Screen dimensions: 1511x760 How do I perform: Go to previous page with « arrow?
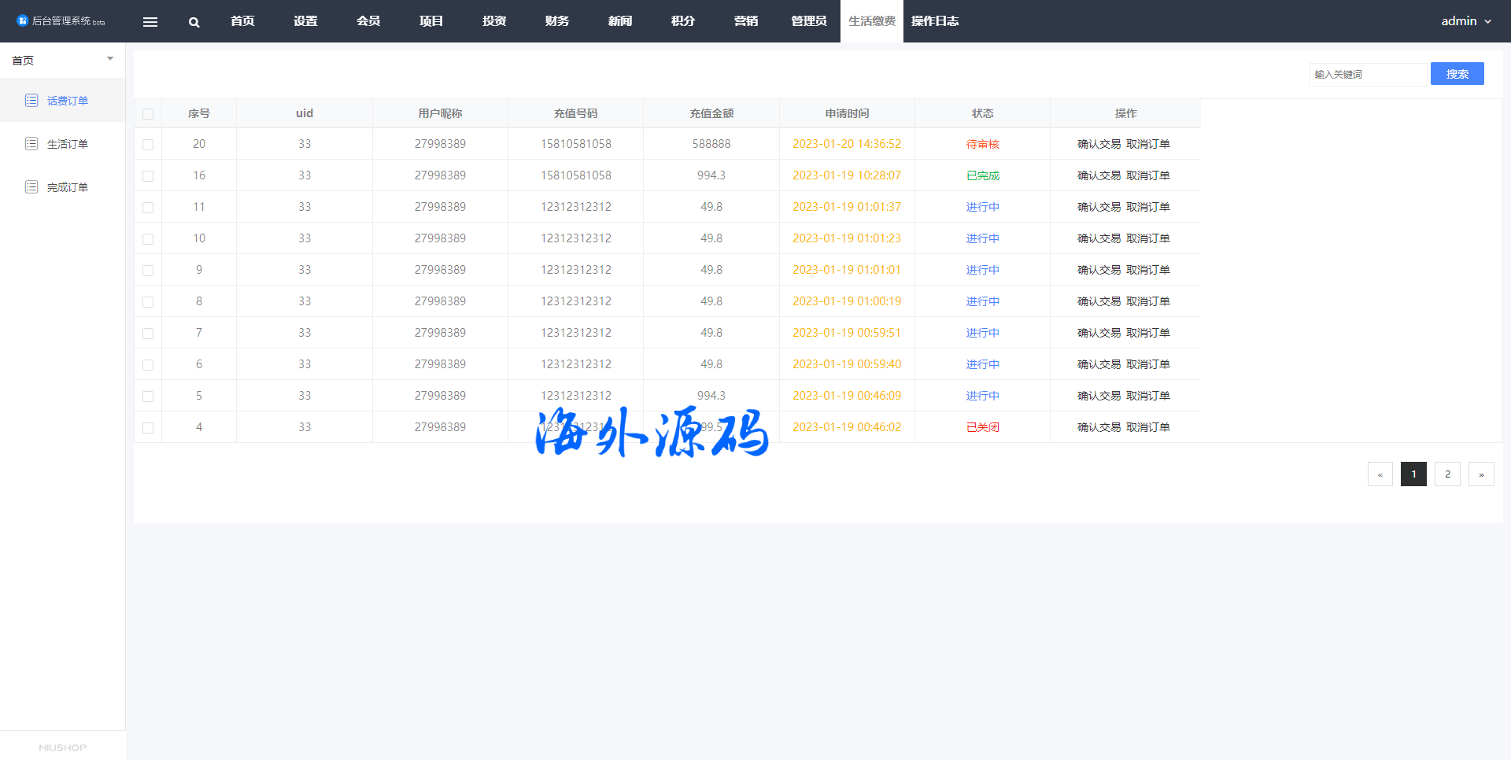[x=1380, y=474]
